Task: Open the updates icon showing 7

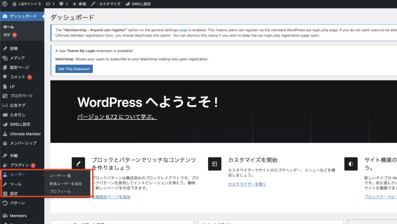Action: 48,4
